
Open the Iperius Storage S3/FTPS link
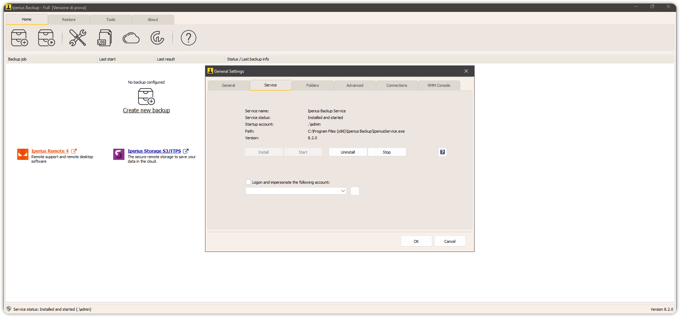[x=154, y=151]
